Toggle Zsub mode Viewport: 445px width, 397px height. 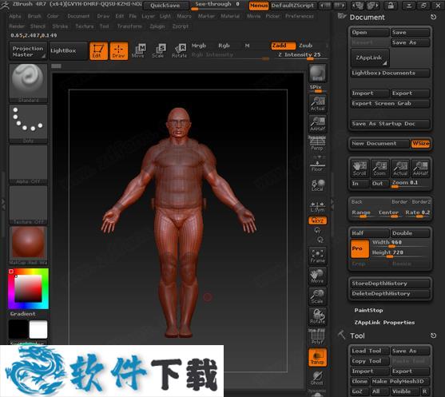(x=306, y=46)
